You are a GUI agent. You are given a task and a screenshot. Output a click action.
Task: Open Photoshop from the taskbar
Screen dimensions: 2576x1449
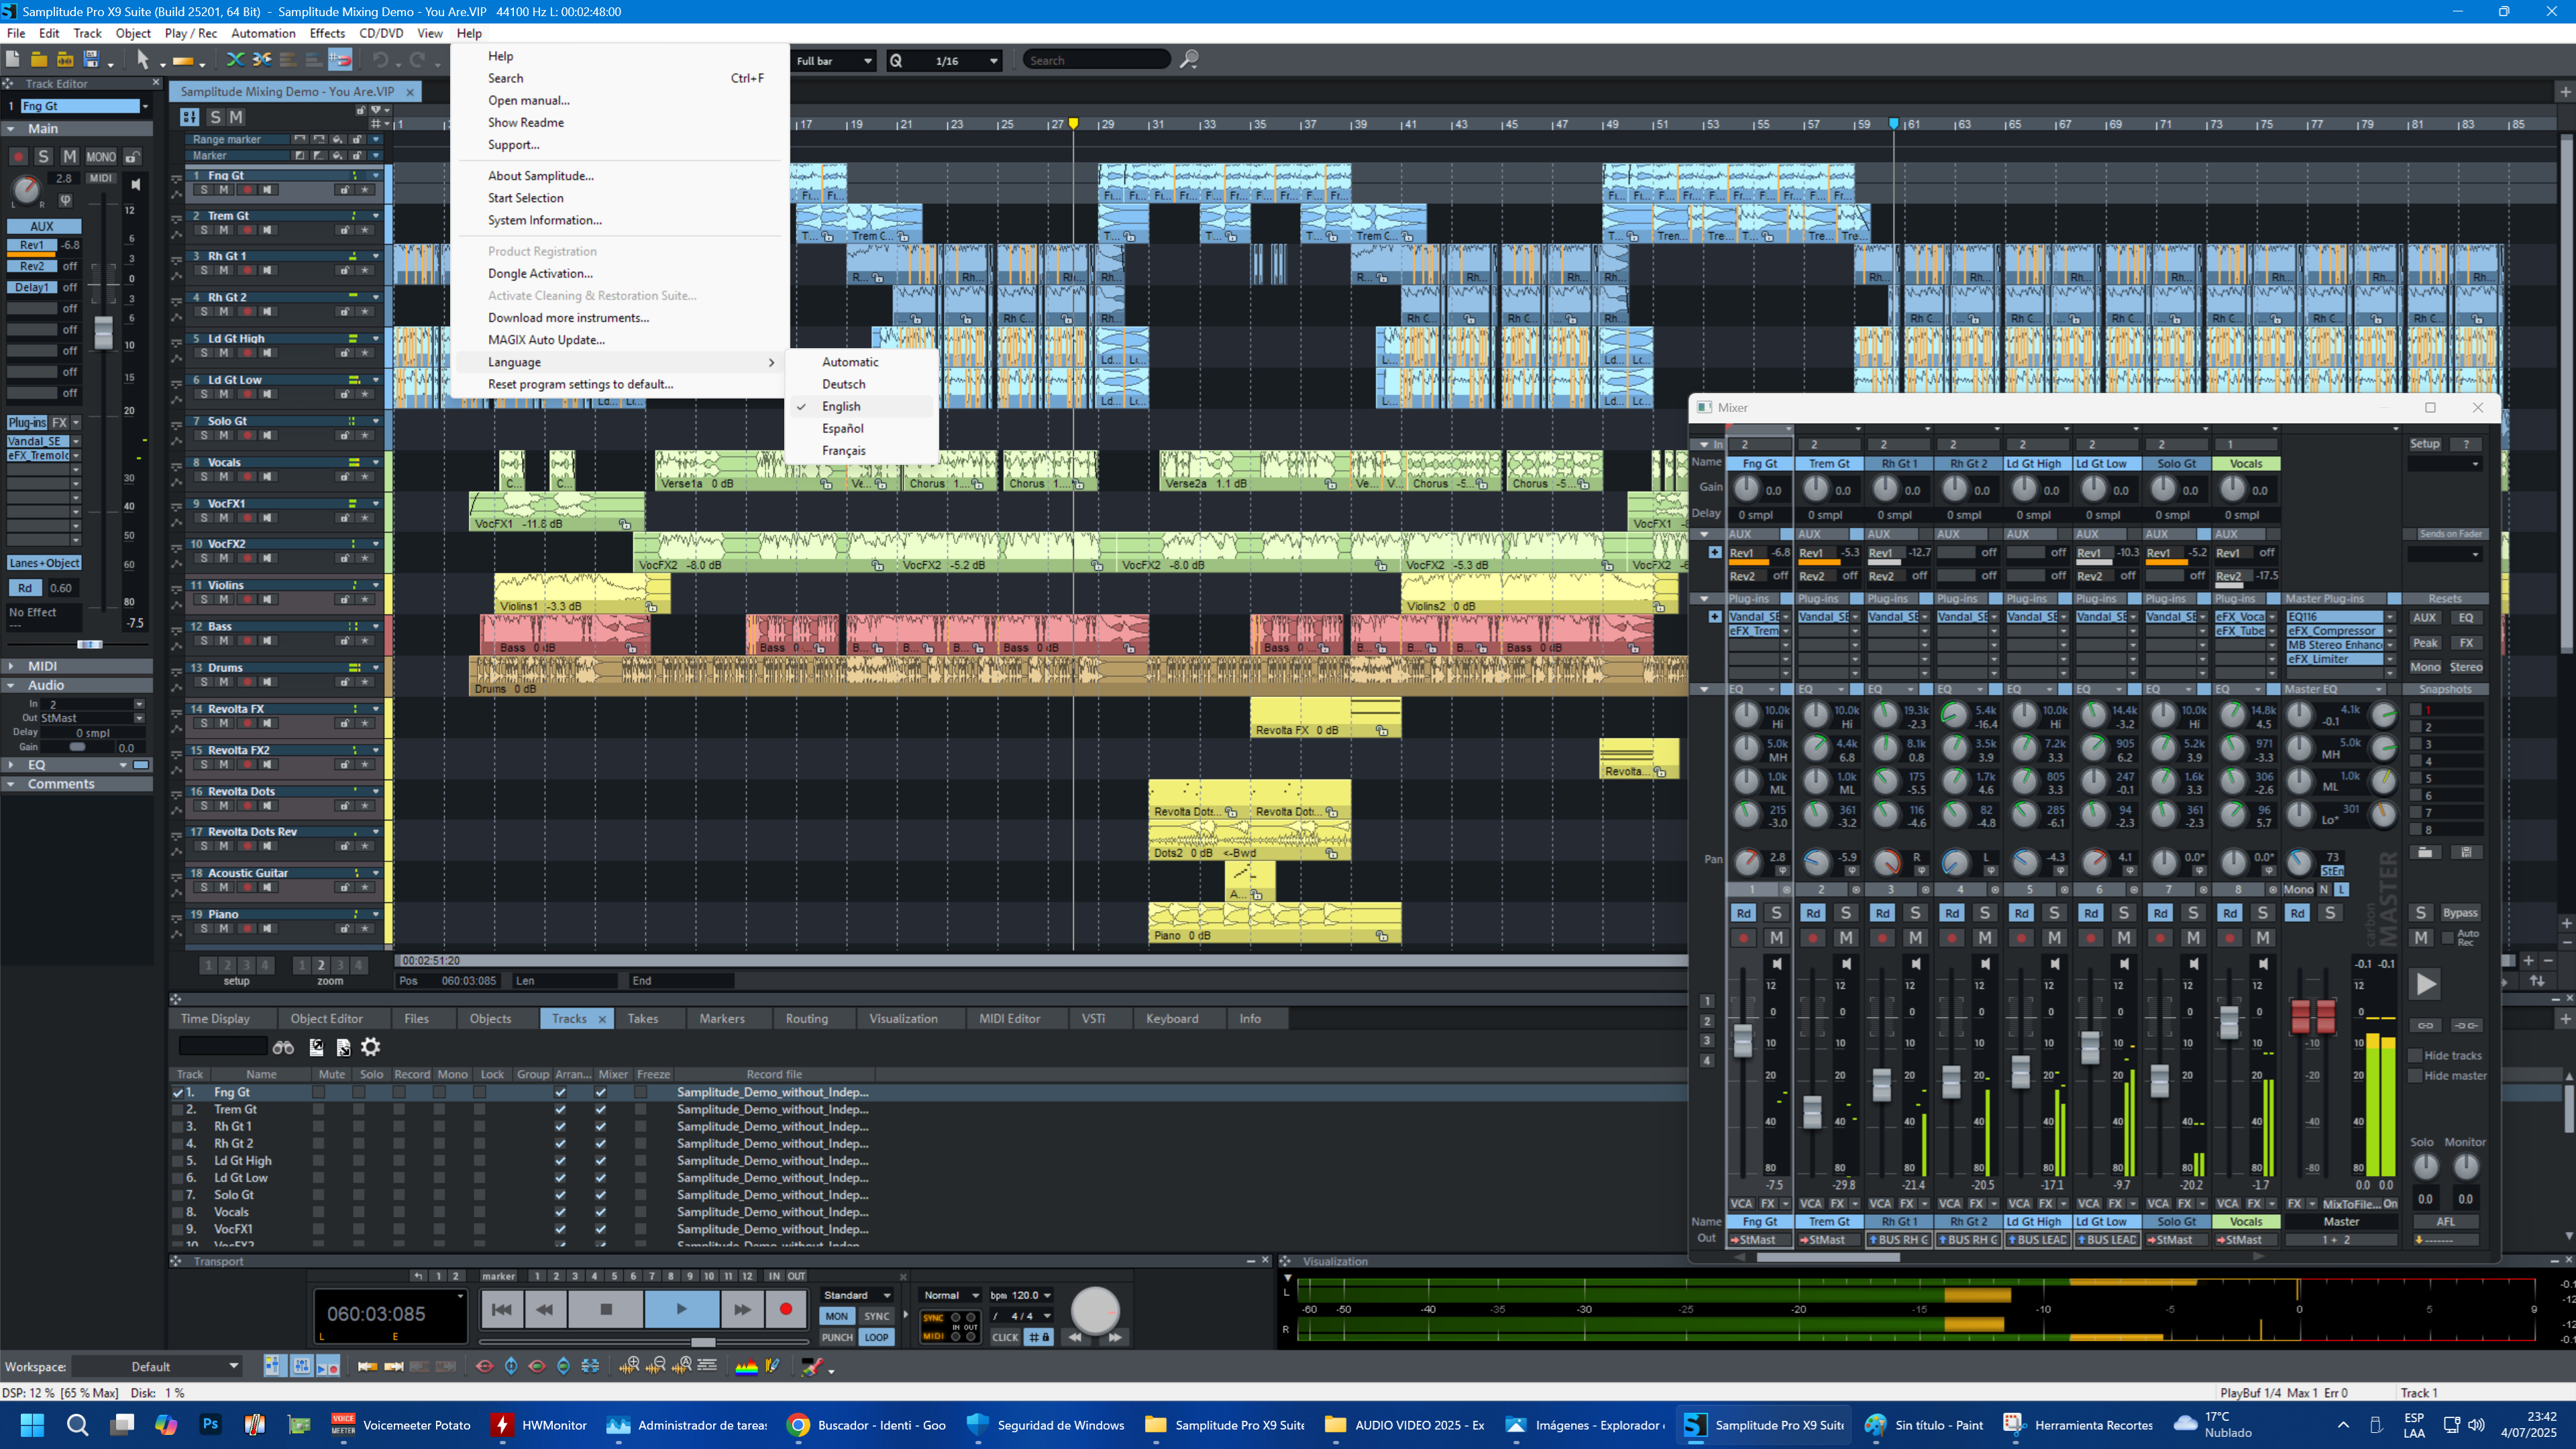[210, 1425]
